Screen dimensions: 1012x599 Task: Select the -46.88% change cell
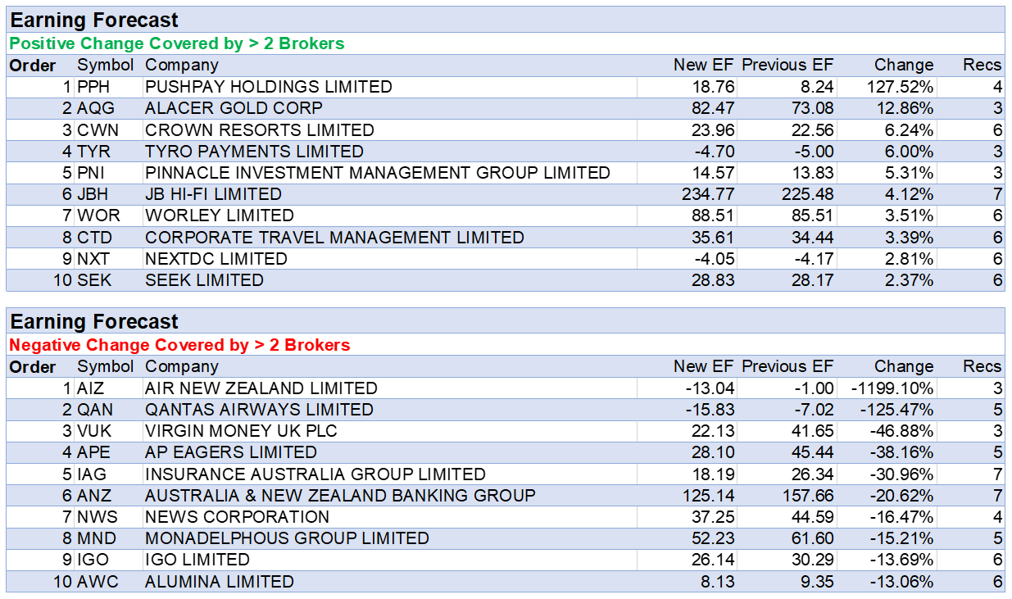(x=899, y=431)
